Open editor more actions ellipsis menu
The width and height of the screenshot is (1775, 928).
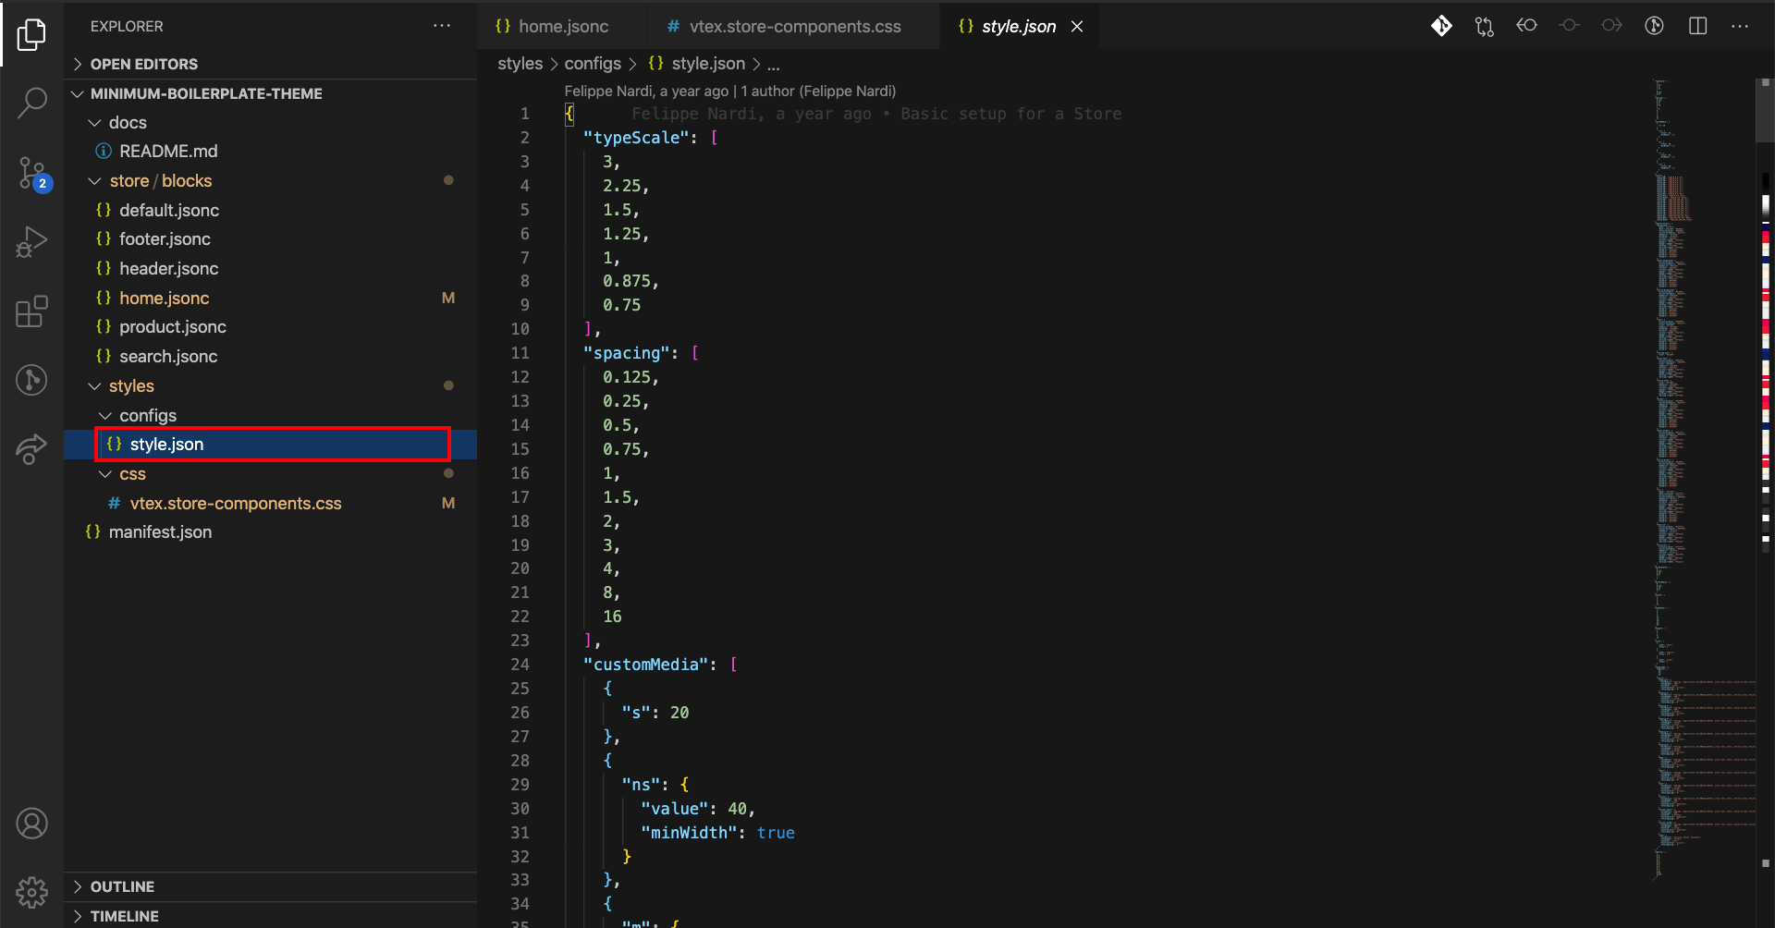point(1740,26)
